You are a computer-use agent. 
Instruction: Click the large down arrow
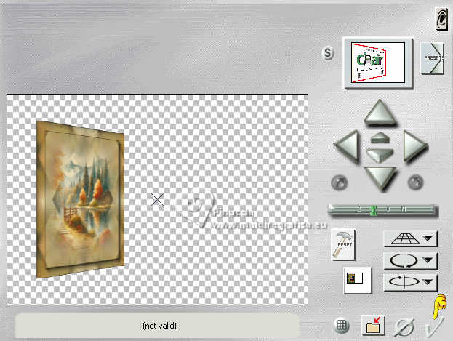(380, 179)
